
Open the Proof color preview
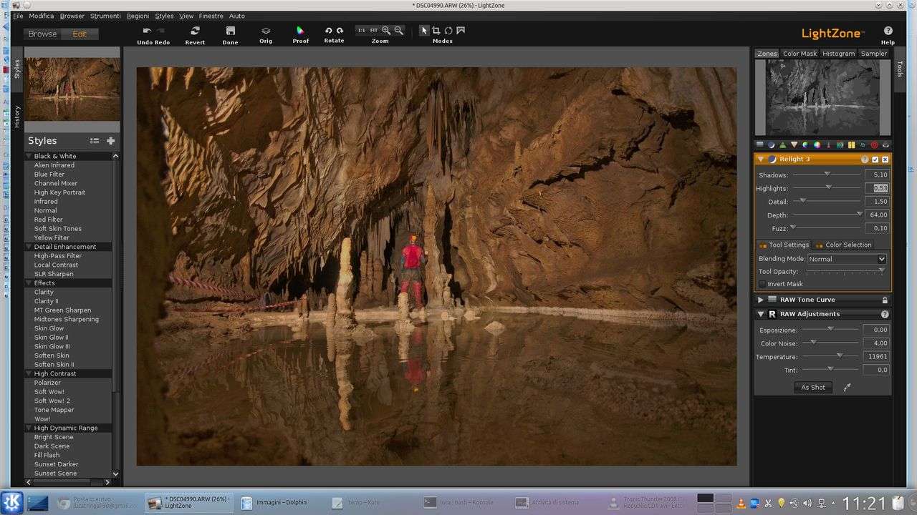click(x=301, y=31)
